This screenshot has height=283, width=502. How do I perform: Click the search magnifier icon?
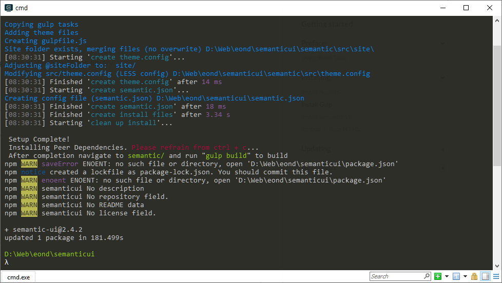[427, 276]
